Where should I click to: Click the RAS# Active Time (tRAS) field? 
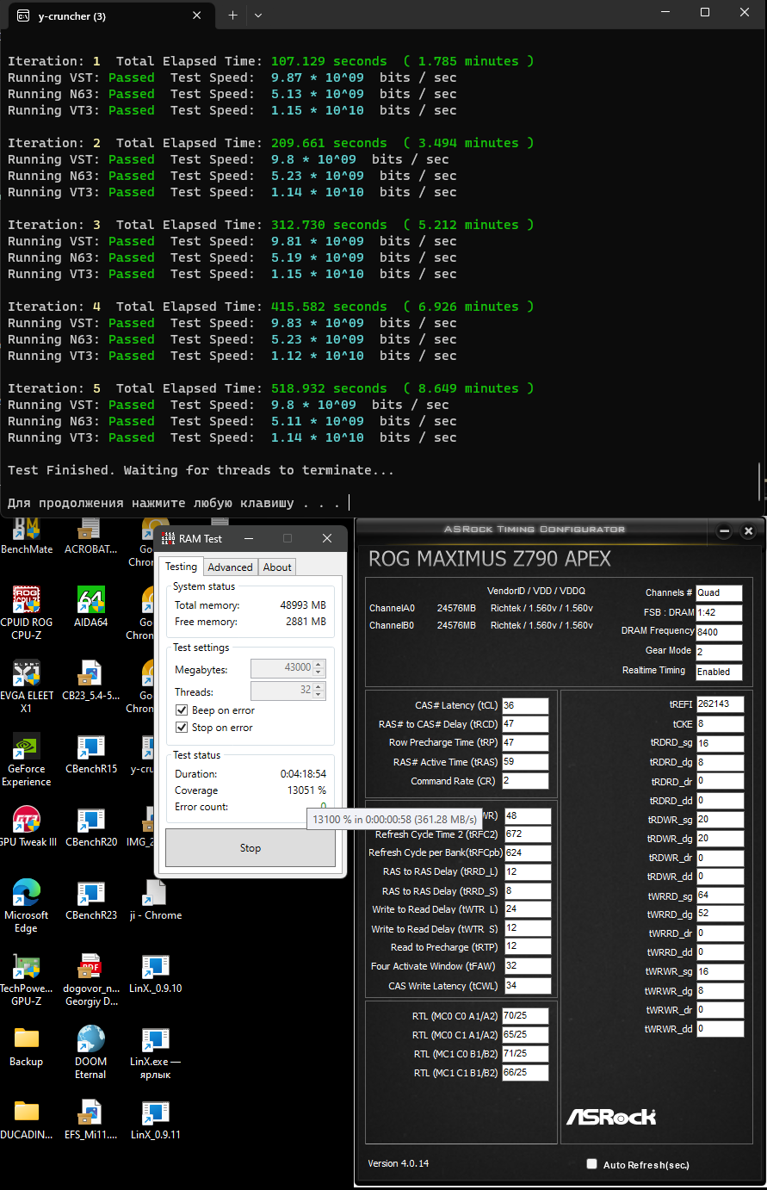[525, 763]
